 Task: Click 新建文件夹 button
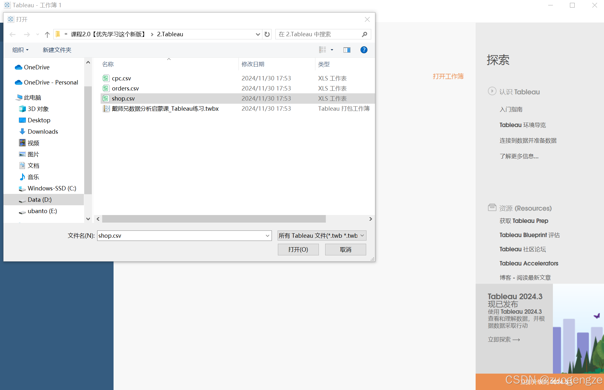[x=57, y=50]
